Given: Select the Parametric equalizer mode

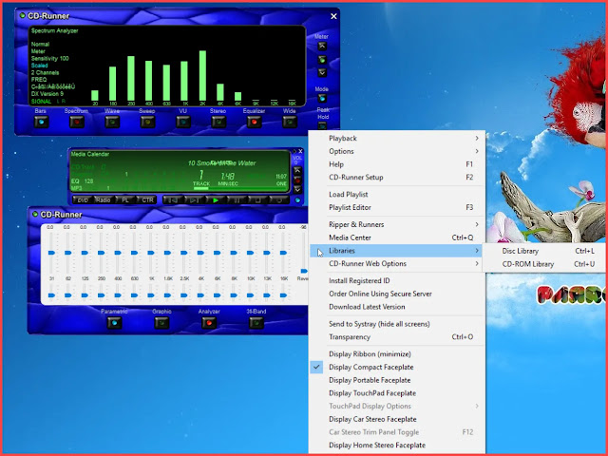Looking at the screenshot, I should tap(114, 323).
